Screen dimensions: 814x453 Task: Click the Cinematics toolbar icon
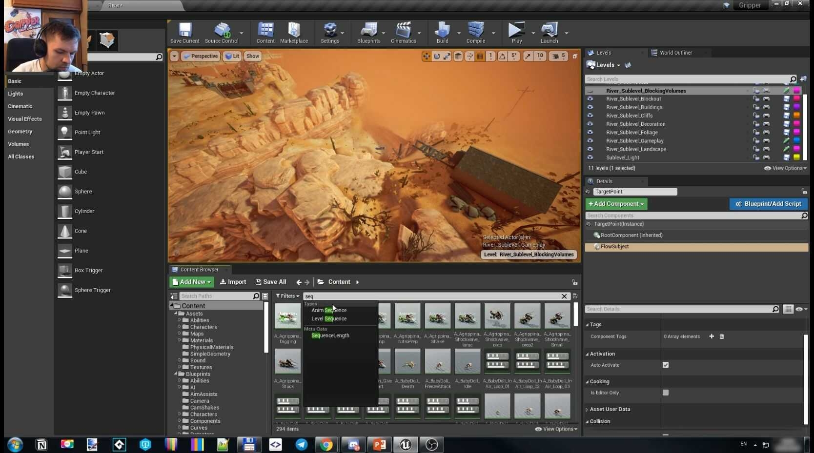point(403,30)
